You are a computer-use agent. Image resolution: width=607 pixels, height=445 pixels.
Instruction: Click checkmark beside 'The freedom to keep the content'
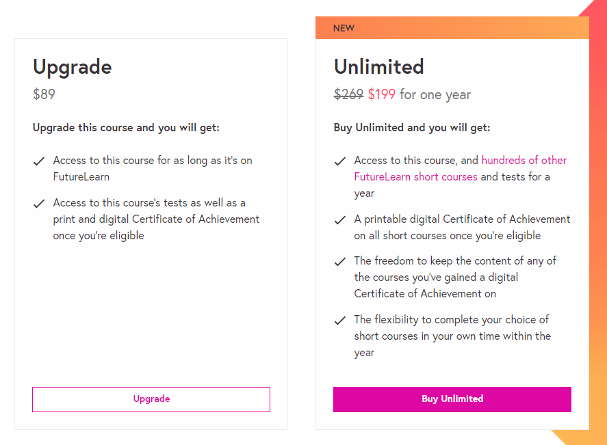(x=339, y=262)
